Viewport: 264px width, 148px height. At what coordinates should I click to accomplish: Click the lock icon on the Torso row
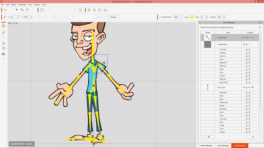pyautogui.click(x=247, y=116)
